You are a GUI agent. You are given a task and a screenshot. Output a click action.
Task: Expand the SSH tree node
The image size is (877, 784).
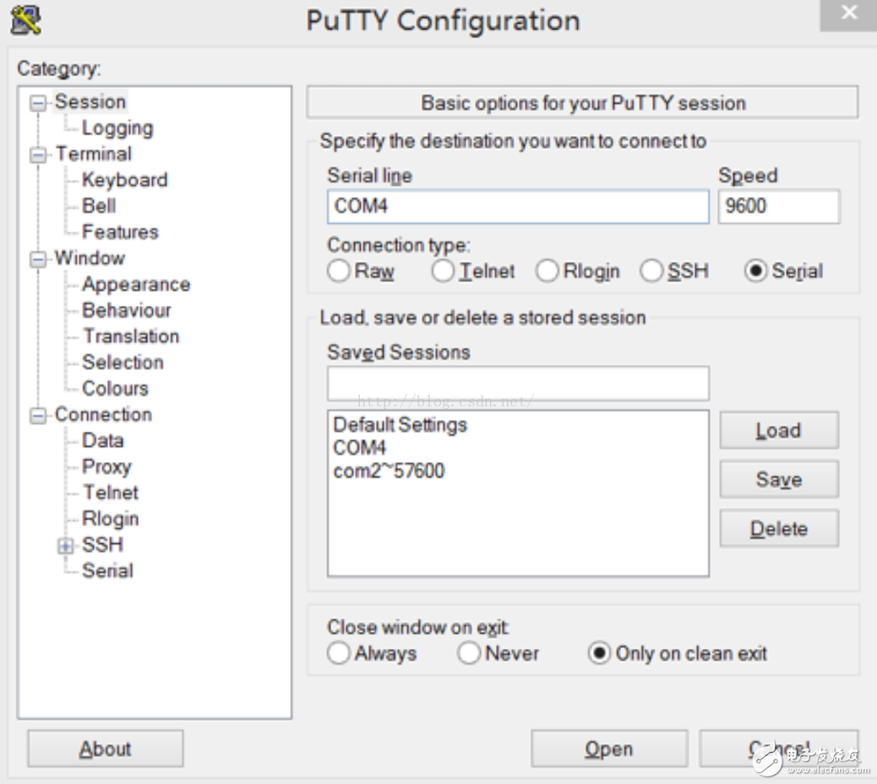pos(63,545)
